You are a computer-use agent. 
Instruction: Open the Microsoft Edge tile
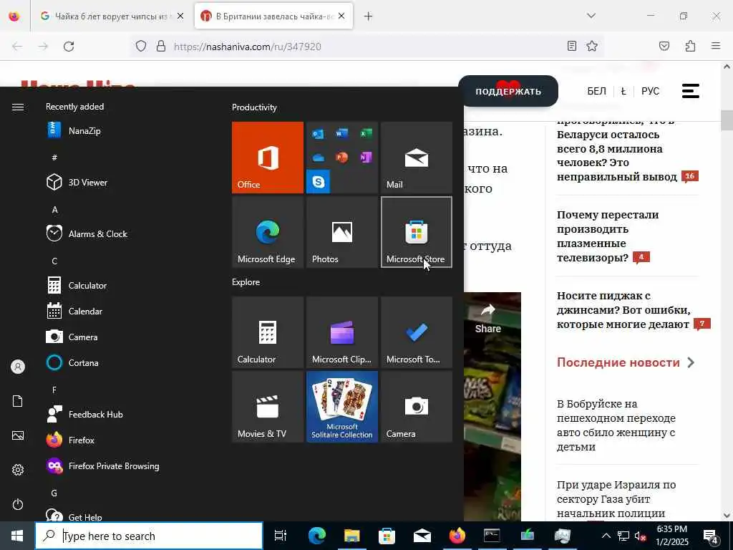click(x=268, y=232)
